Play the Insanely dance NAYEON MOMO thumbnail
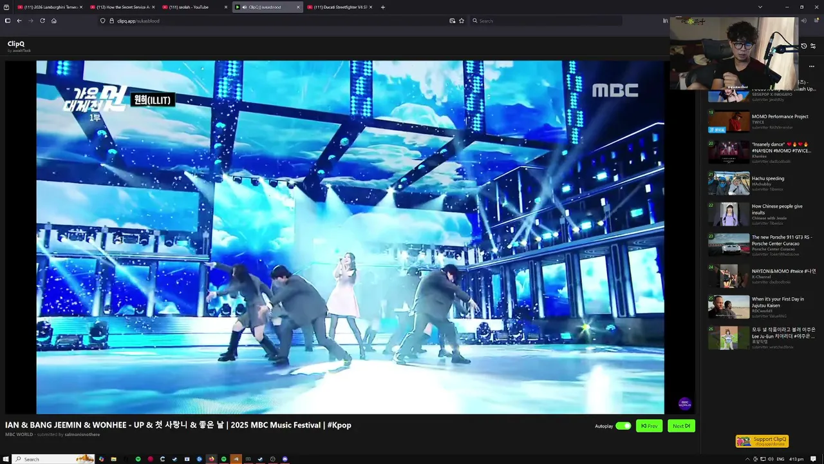Viewport: 824px width, 464px height. 729,152
